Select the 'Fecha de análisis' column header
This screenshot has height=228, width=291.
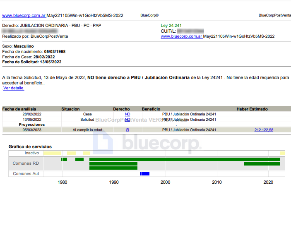(x=19, y=109)
